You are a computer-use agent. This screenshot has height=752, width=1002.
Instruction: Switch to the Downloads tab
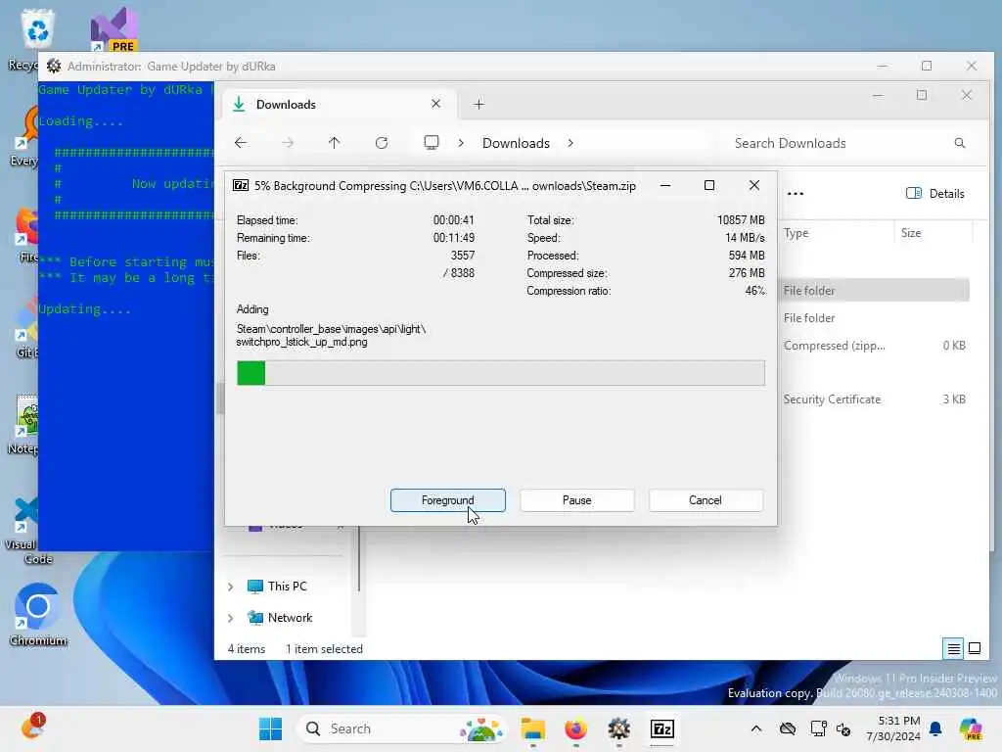click(339, 104)
